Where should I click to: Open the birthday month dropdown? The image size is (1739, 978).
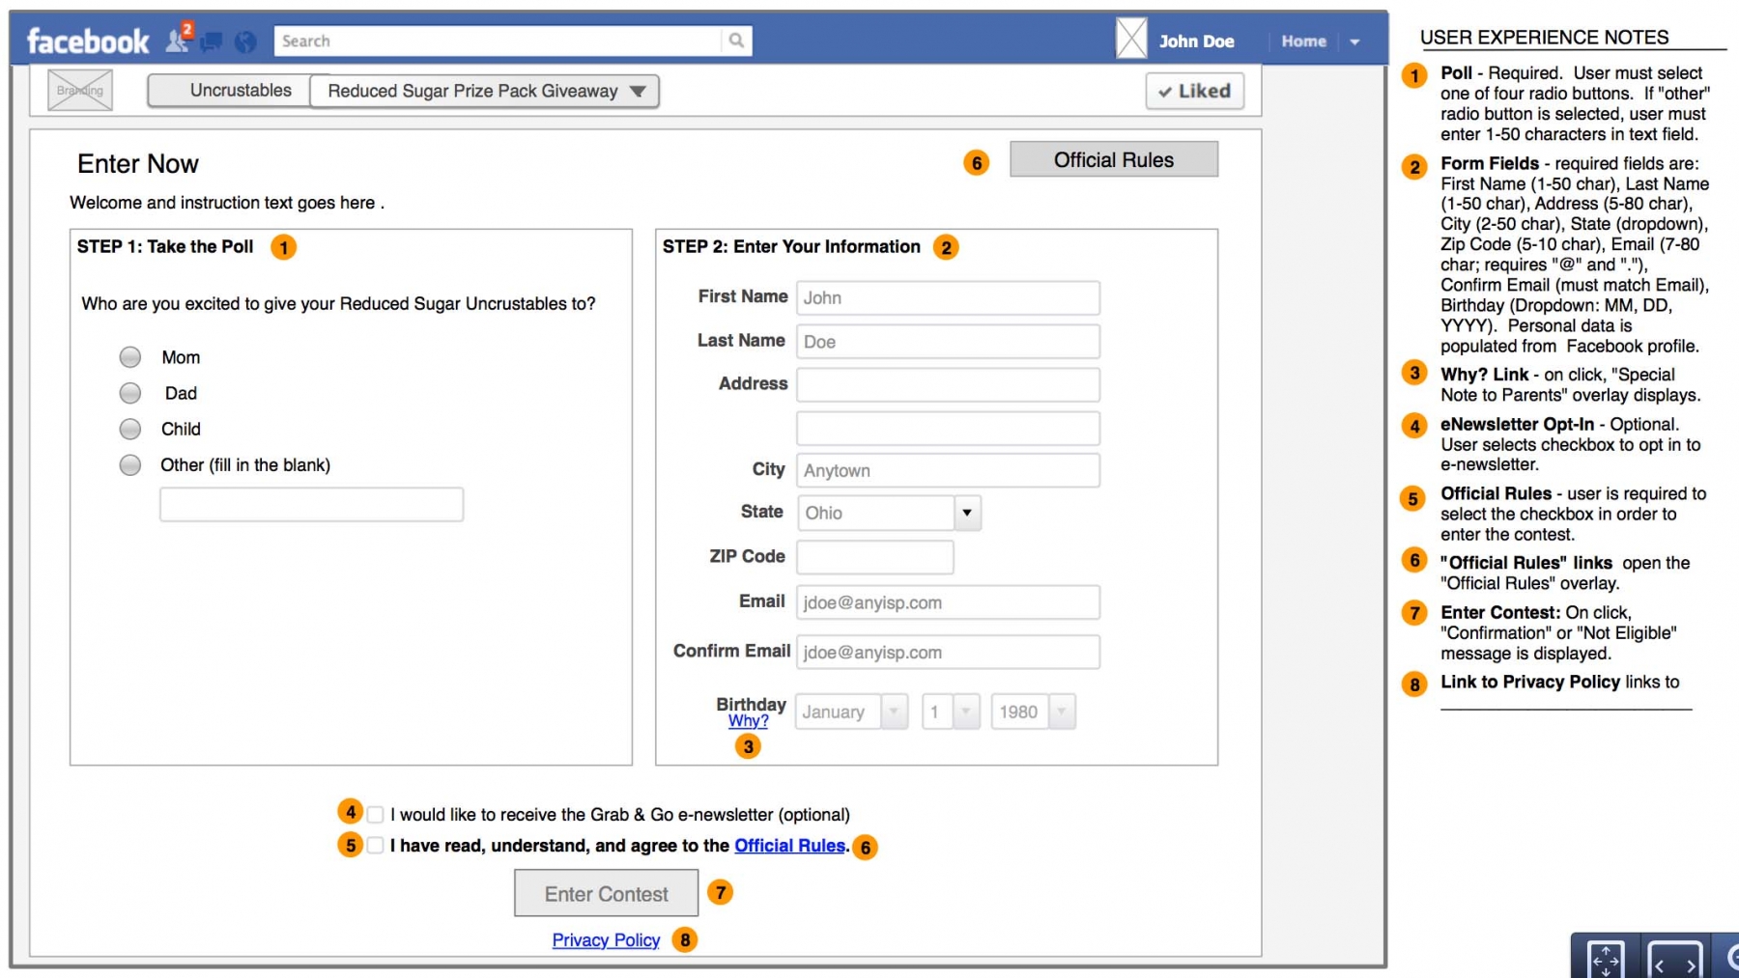point(895,712)
